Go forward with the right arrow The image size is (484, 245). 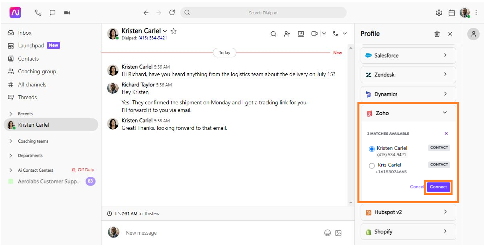tap(159, 13)
